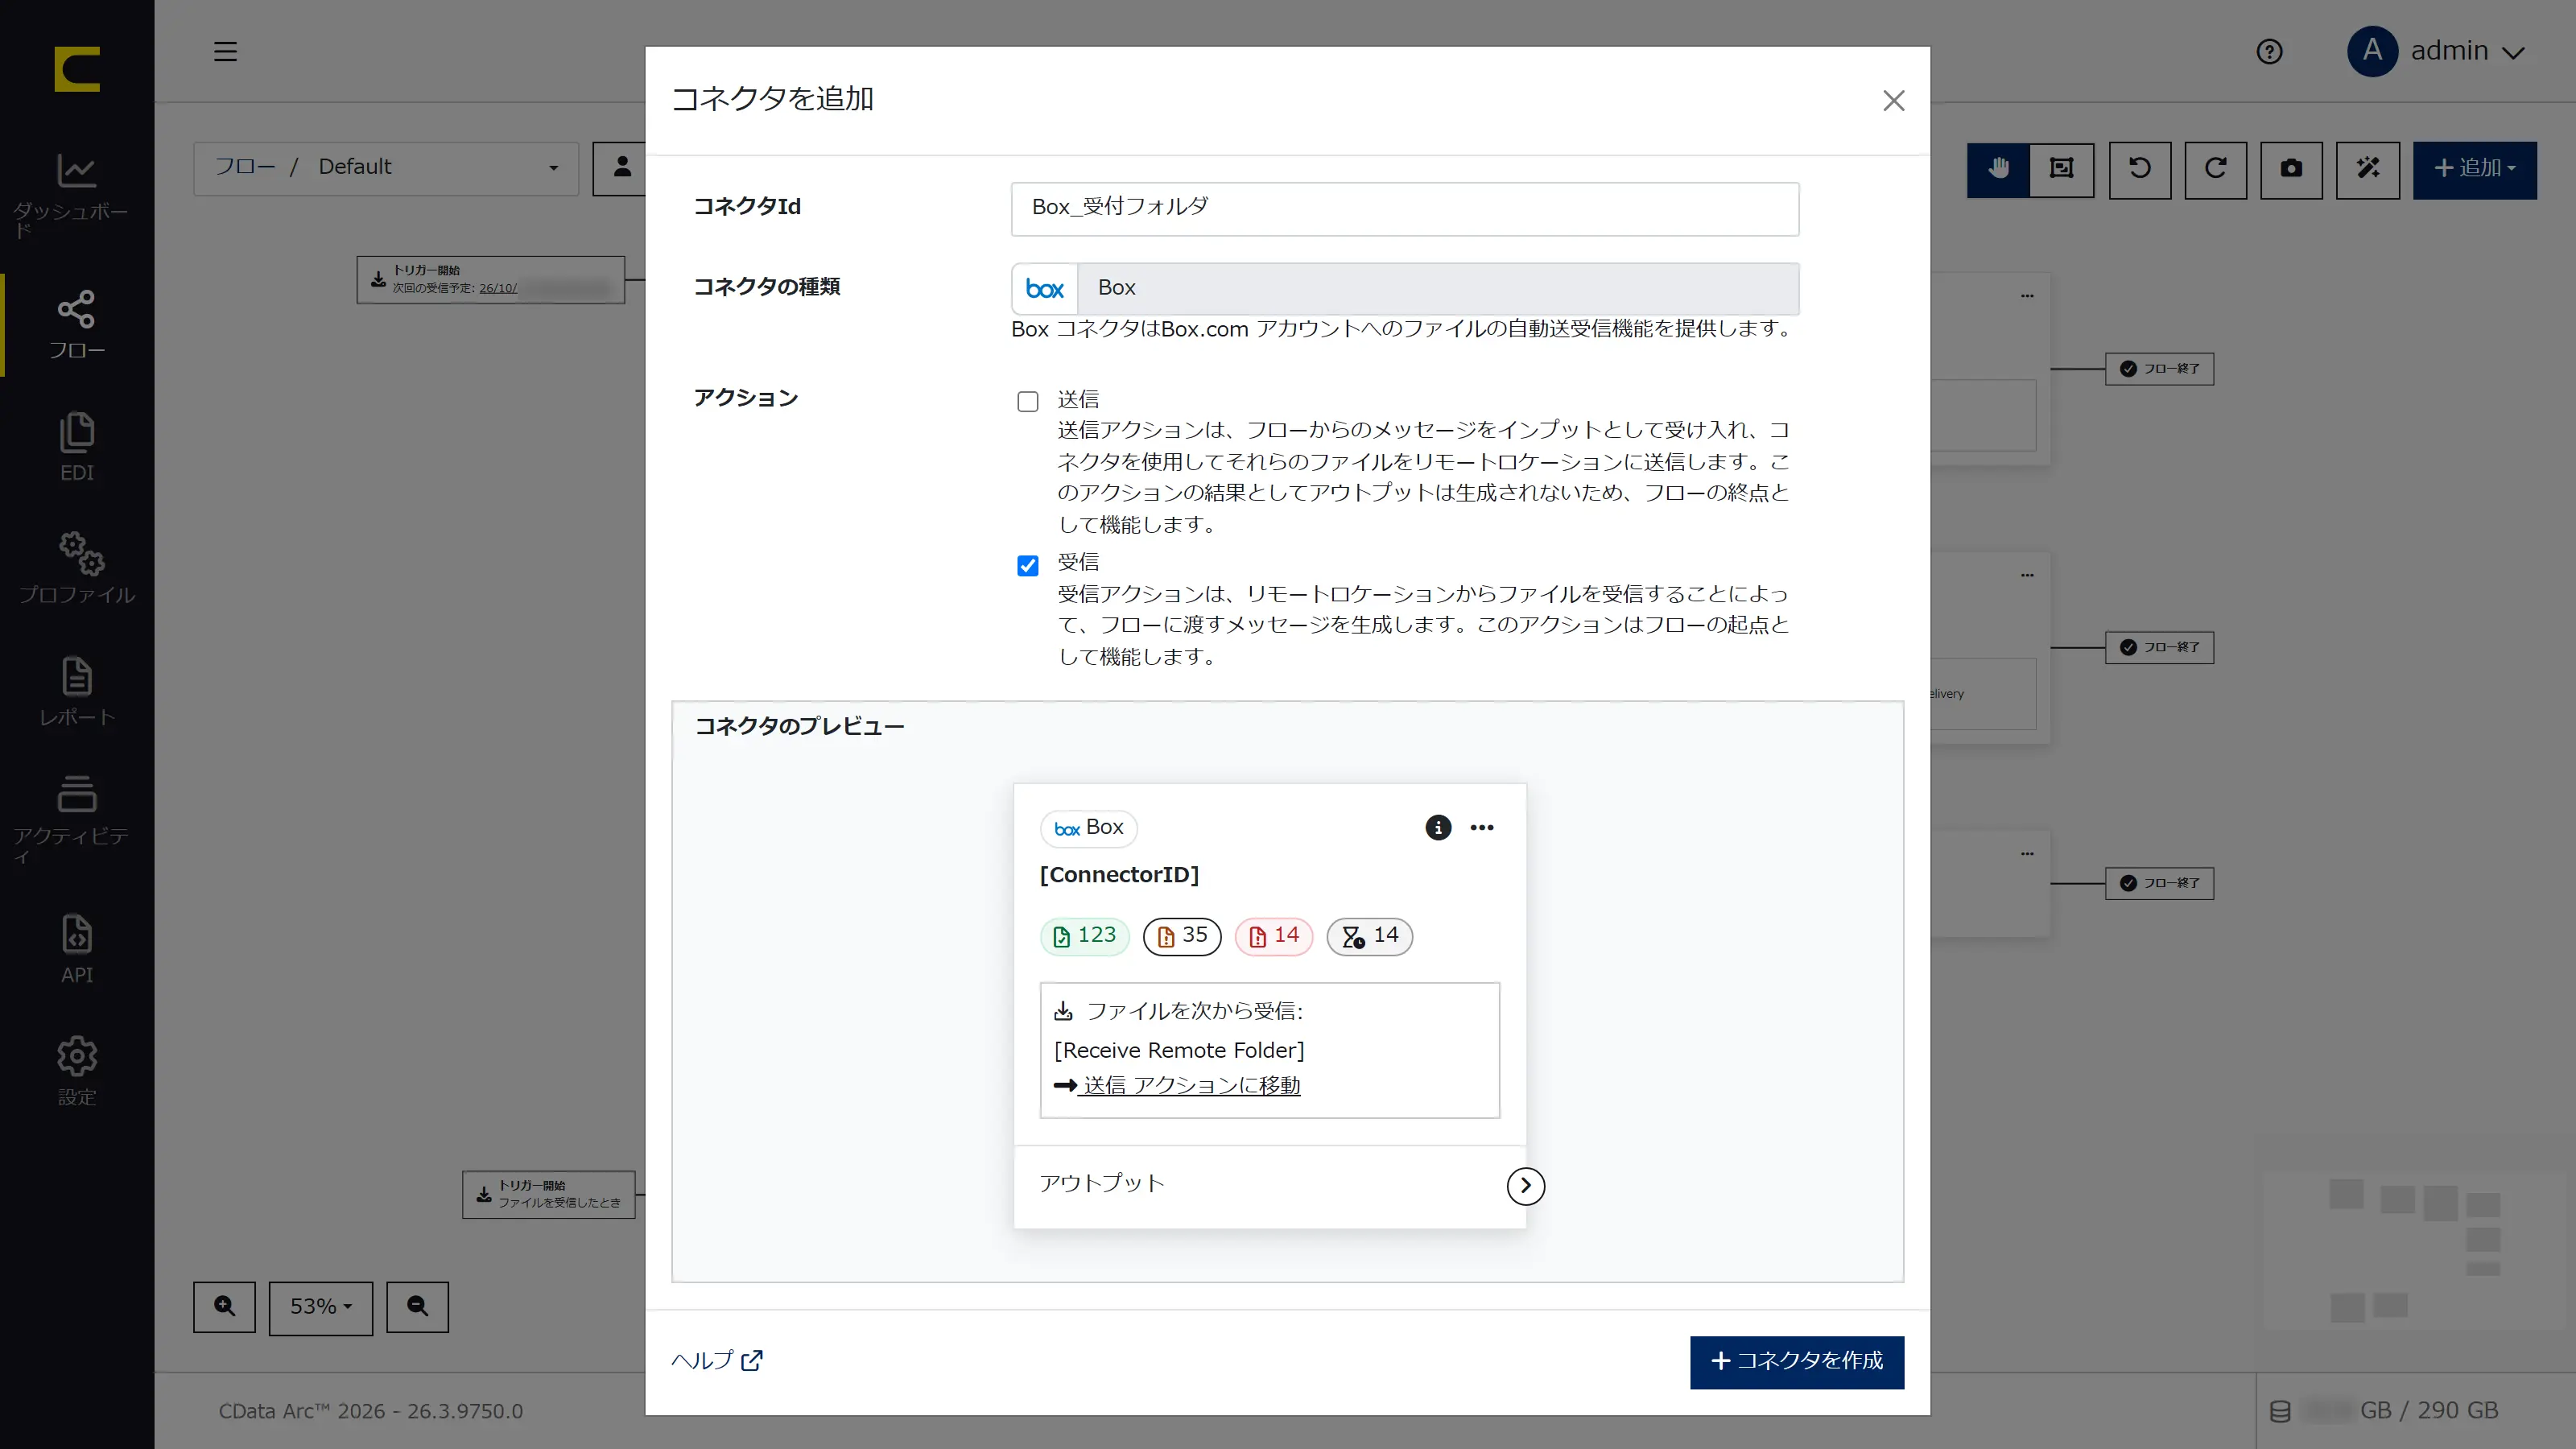
Task: Select the pan hand tool
Action: [1998, 169]
